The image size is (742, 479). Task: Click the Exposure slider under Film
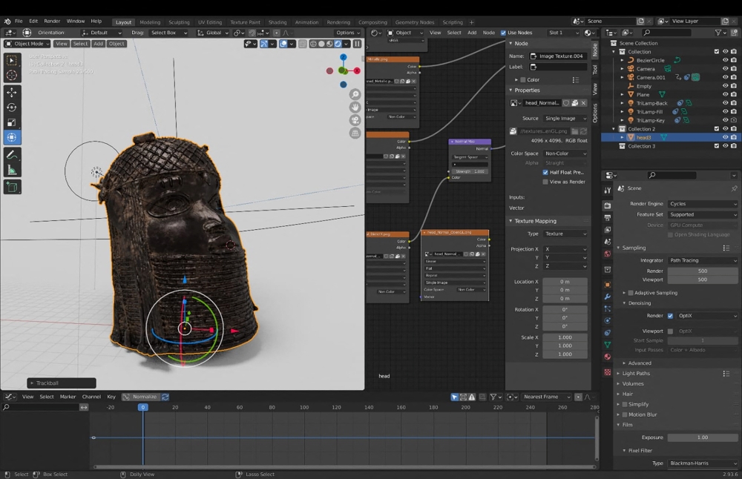pos(703,437)
